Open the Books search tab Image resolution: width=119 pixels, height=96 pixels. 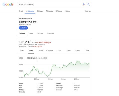pos(49,11)
